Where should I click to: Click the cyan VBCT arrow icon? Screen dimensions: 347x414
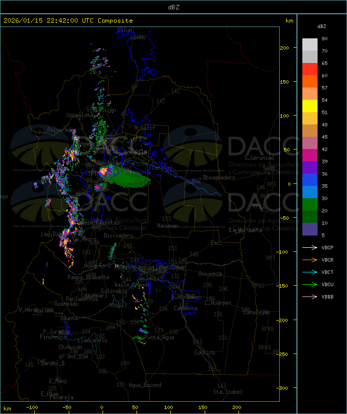click(x=310, y=272)
